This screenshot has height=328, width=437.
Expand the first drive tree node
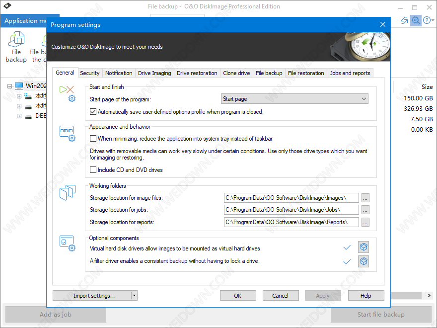pyautogui.click(x=19, y=96)
